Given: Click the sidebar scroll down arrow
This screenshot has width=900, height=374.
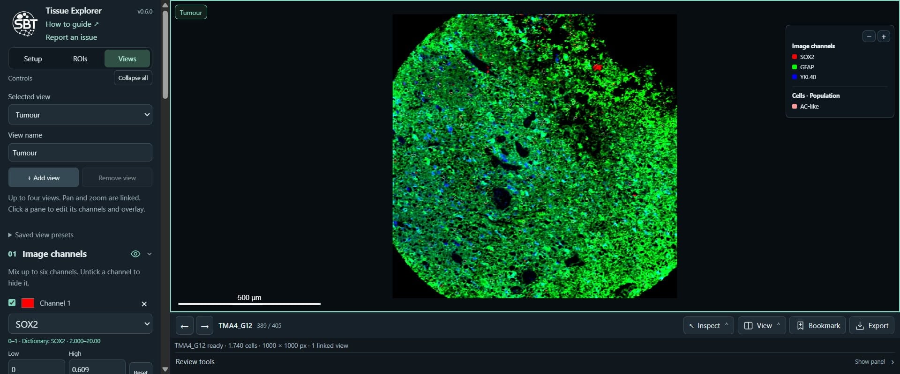Looking at the screenshot, I should point(165,369).
